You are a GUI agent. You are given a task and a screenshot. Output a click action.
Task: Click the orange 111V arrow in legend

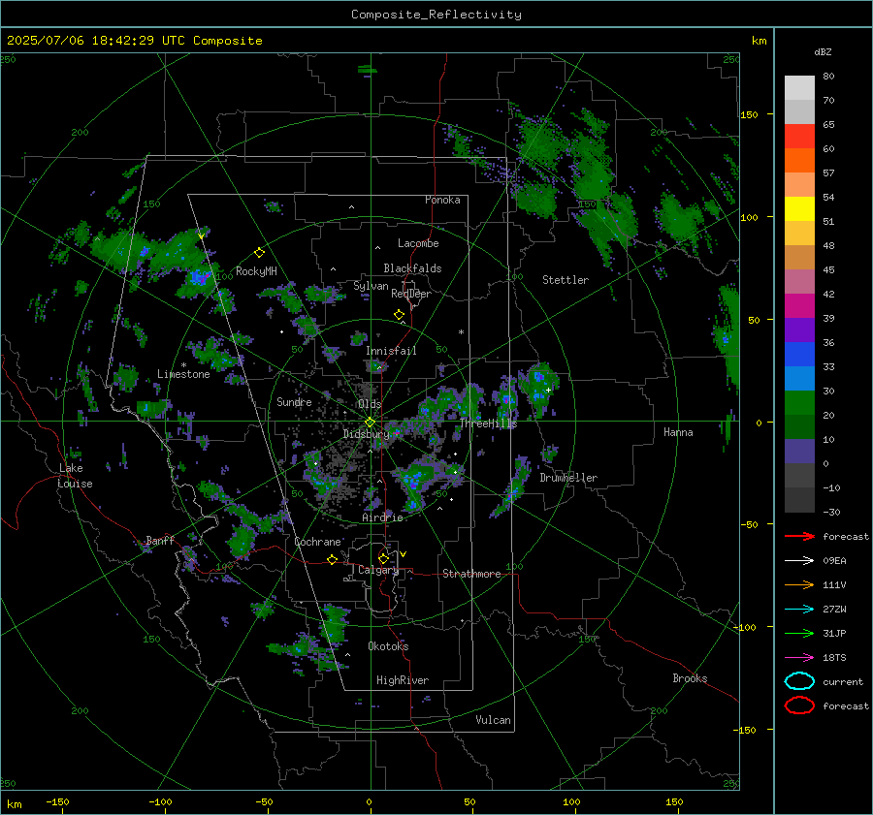pos(799,584)
